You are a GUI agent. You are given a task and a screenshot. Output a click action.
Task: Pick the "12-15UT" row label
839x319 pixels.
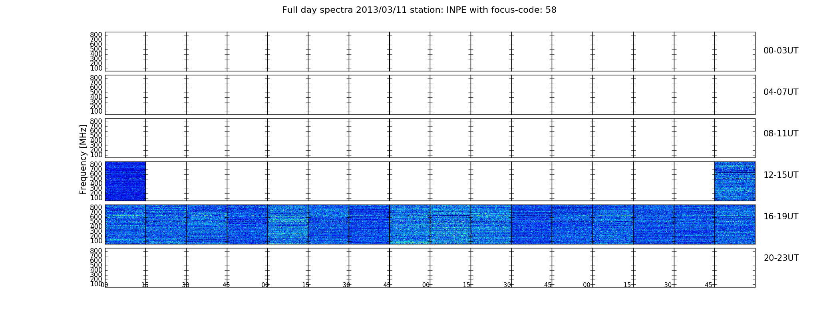click(781, 175)
